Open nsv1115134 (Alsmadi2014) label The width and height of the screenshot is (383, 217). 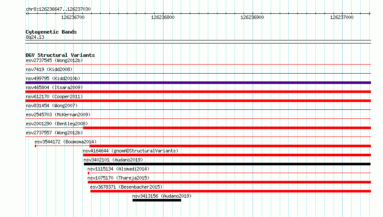click(x=118, y=169)
